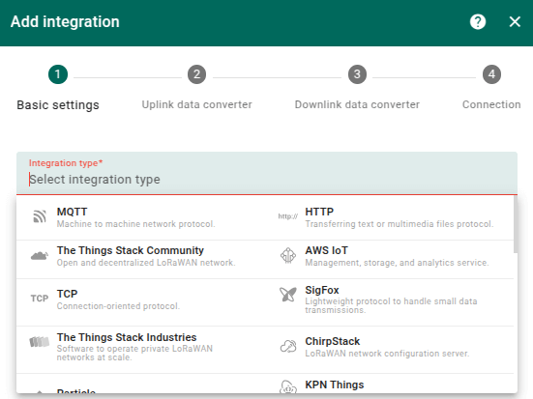Click the dropdown list scrollbar thumb

point(516,224)
